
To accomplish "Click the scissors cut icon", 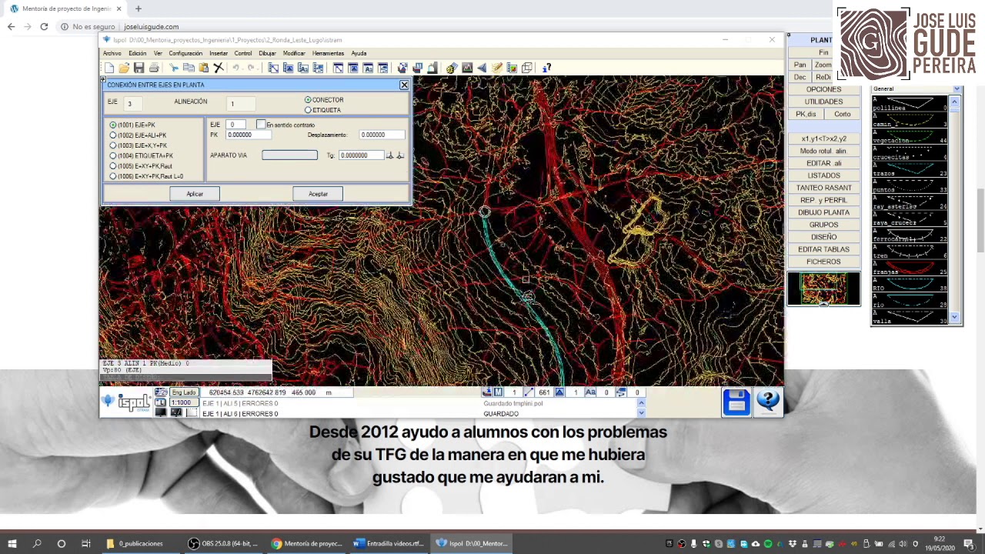I will (174, 68).
